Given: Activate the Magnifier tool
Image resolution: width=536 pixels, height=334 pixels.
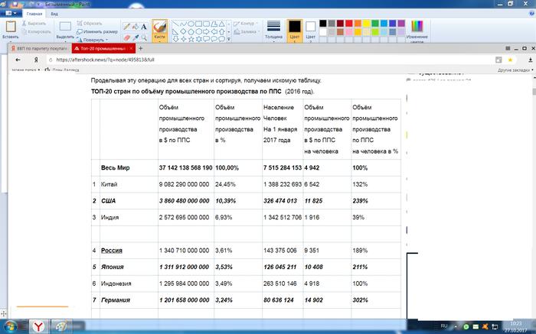Looking at the screenshot, I should 145,36.
